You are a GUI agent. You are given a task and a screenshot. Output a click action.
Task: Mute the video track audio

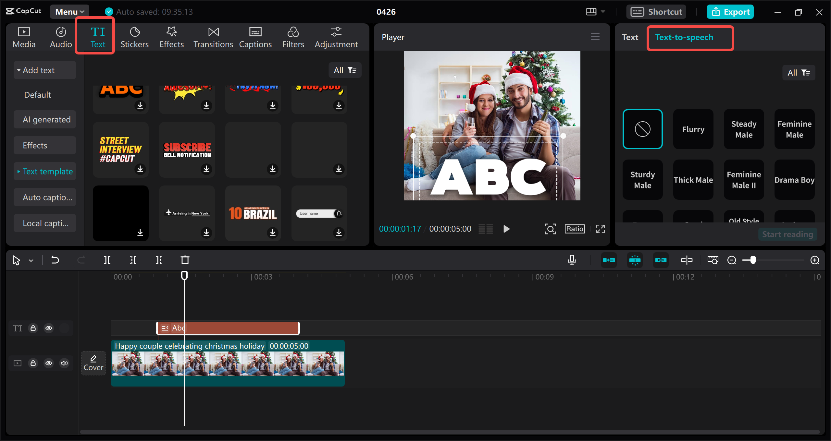64,363
